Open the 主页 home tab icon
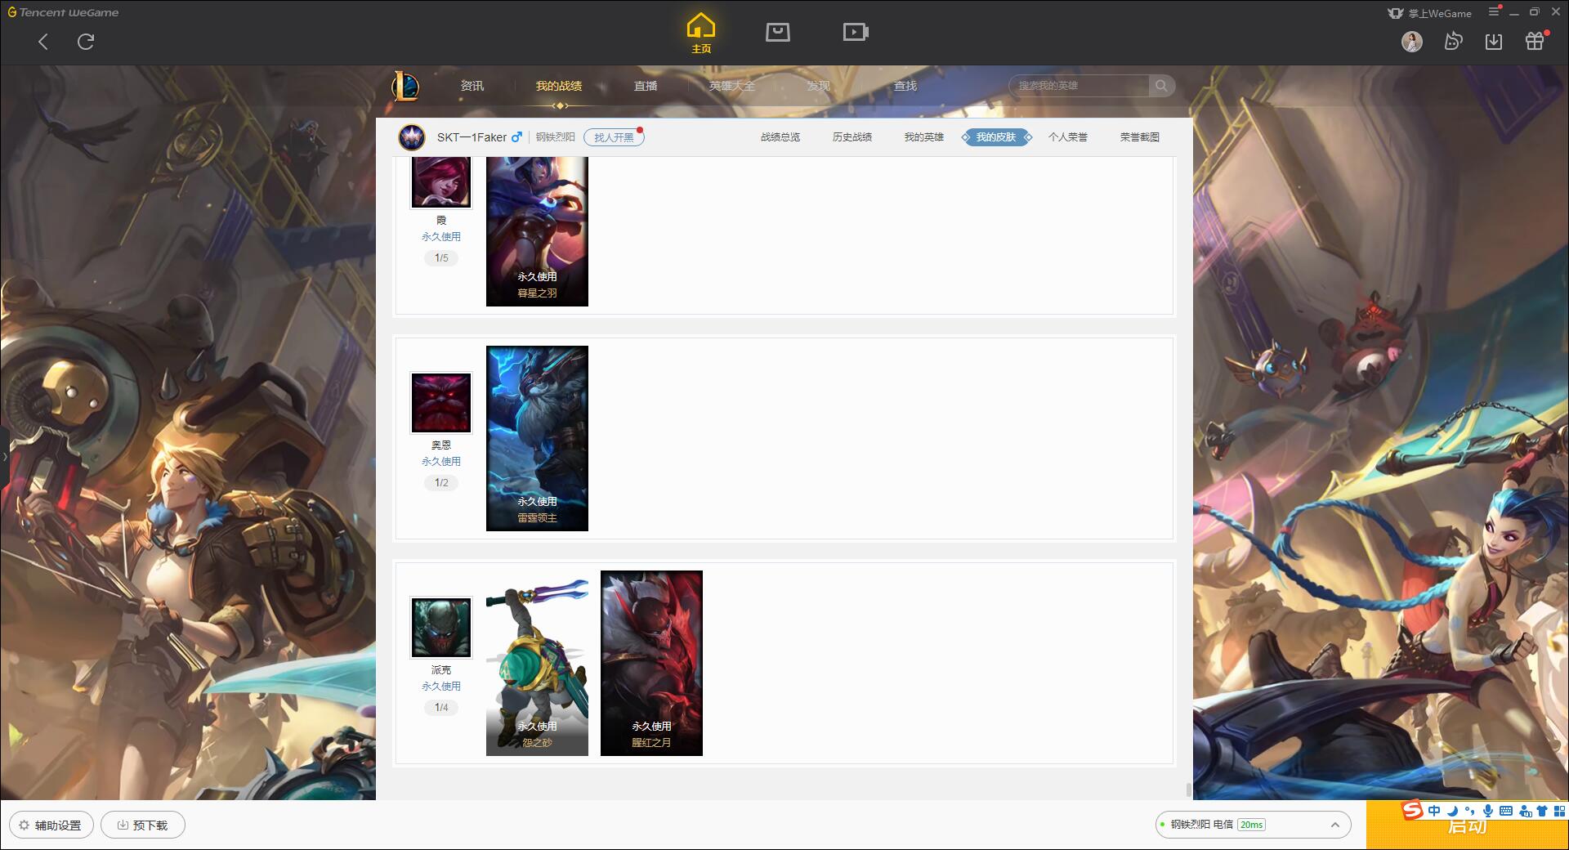1569x850 pixels. pos(700,33)
